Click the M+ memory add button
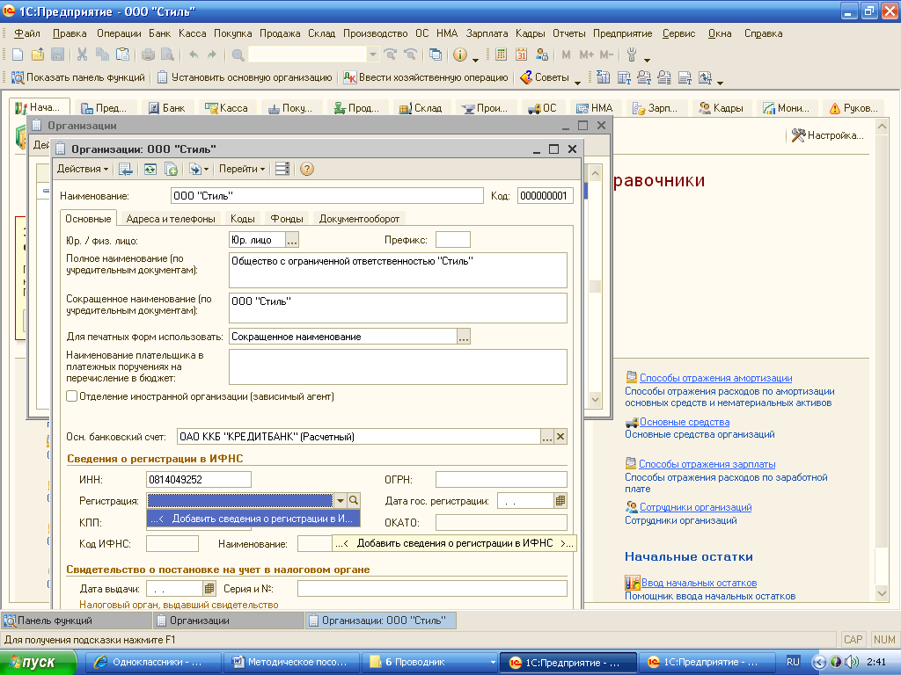 pyautogui.click(x=587, y=54)
